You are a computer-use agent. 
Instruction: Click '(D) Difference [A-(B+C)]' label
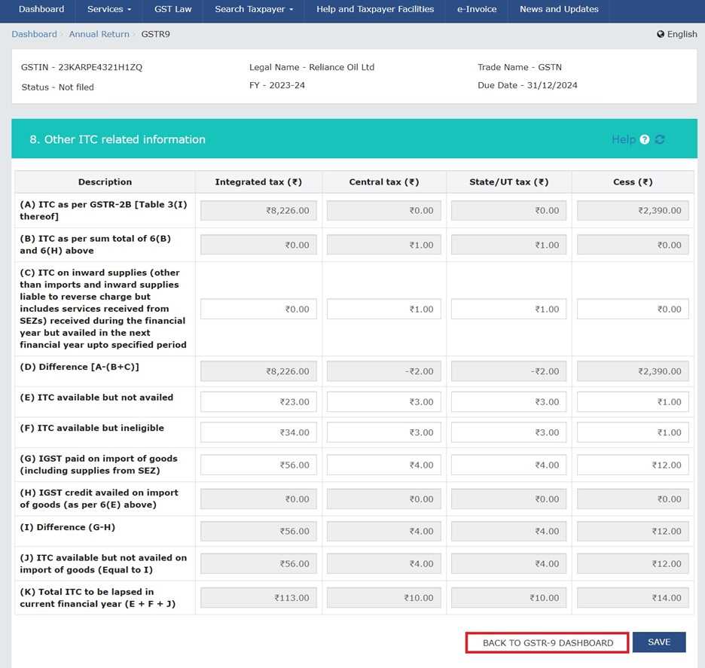(80, 367)
